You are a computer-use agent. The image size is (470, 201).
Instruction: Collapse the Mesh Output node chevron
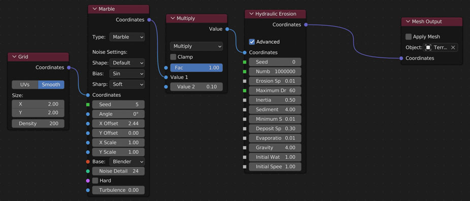pos(408,21)
